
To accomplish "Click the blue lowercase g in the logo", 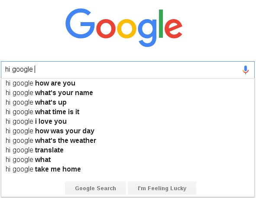I will coord(147,33).
